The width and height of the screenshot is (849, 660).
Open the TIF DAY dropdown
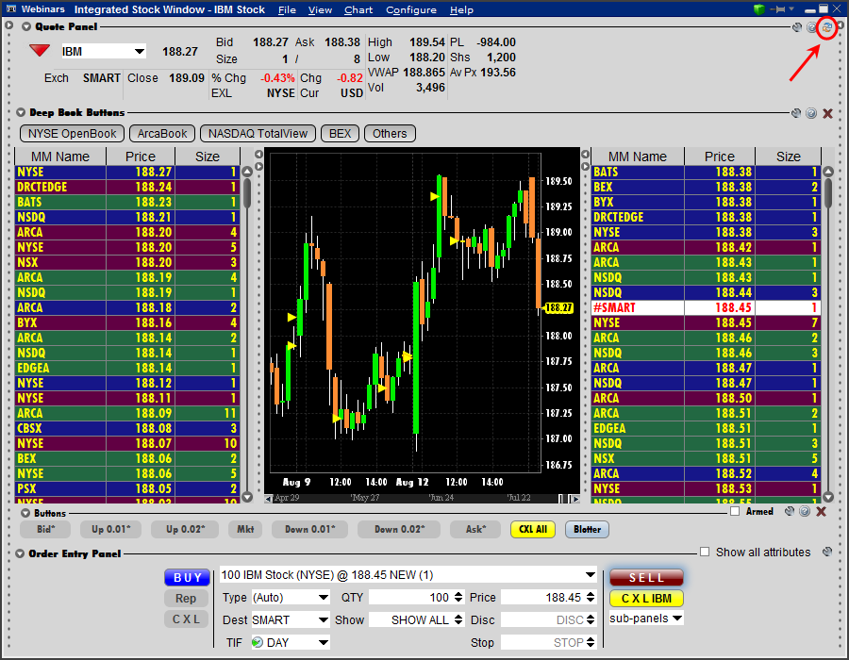tap(324, 642)
